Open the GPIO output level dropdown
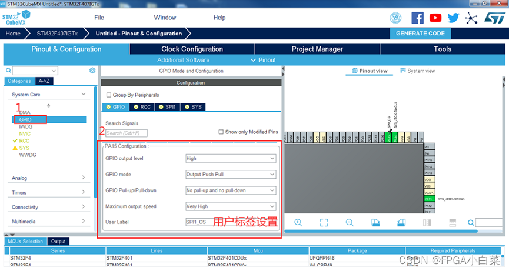Viewport: 509px width, 271px height. pos(231,158)
